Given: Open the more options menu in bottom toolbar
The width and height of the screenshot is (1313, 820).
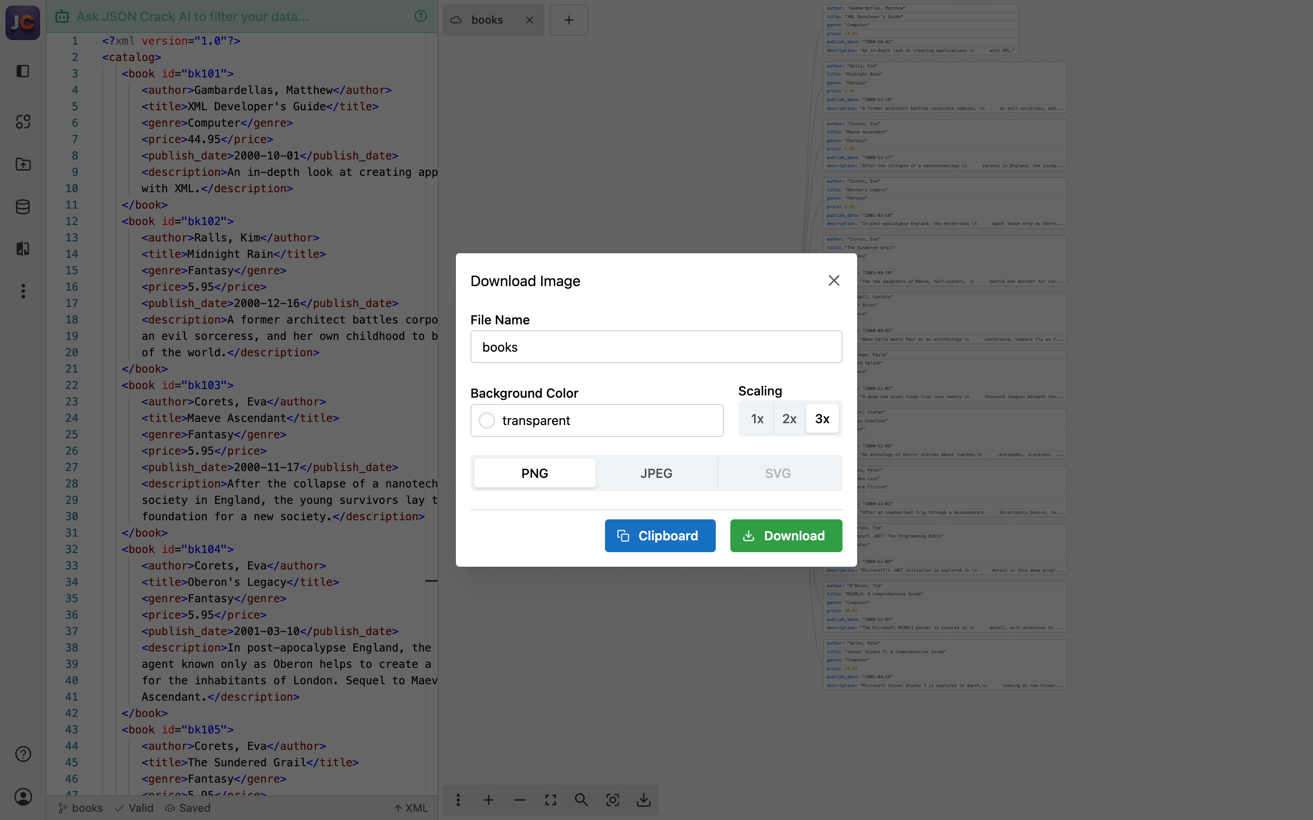Looking at the screenshot, I should 458,800.
